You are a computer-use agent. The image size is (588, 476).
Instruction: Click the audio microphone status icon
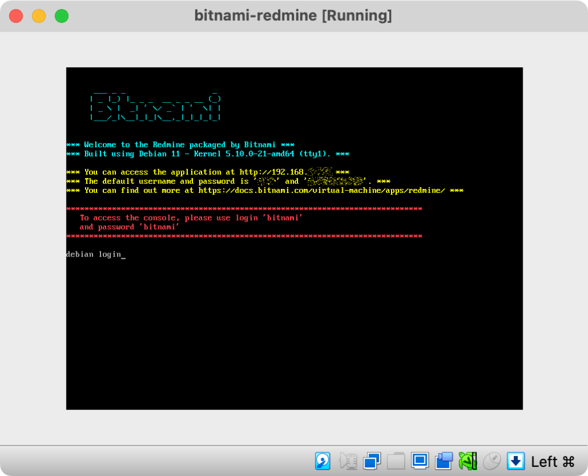coord(348,460)
